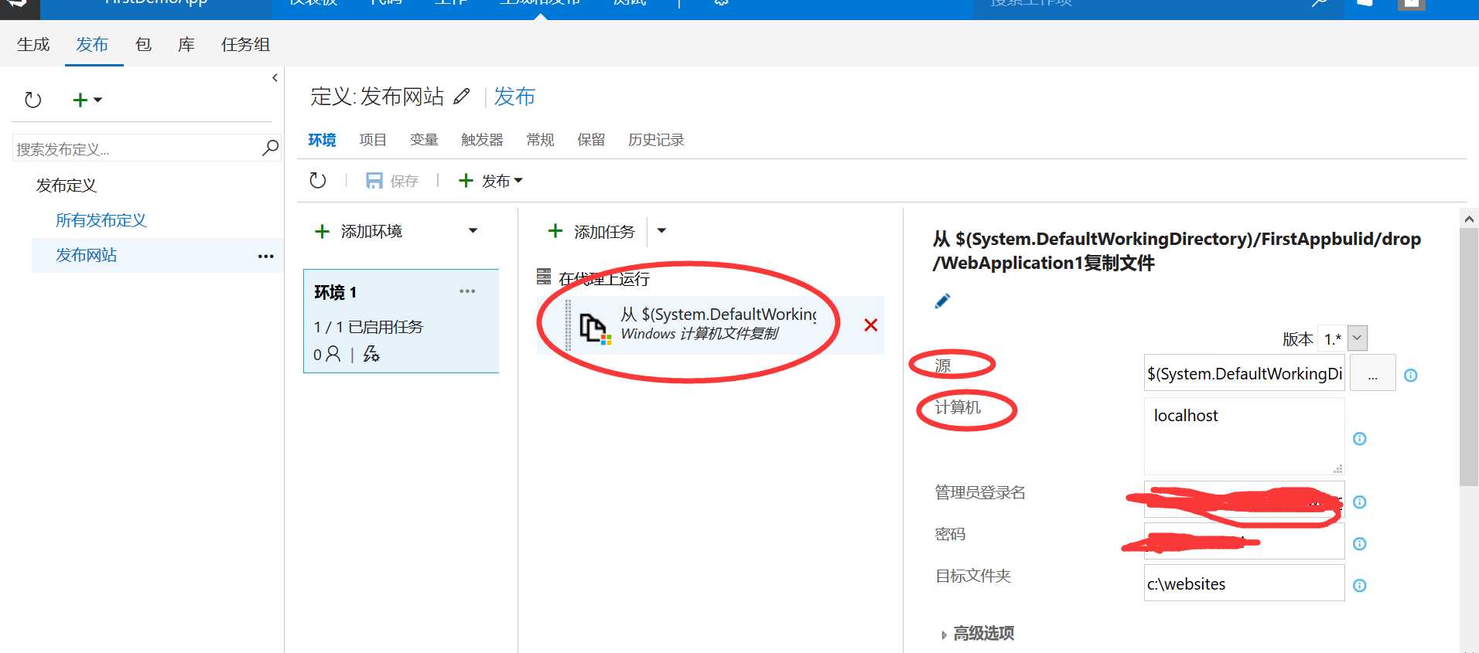
Task: Open the version 1.* dropdown
Action: pos(1357,338)
